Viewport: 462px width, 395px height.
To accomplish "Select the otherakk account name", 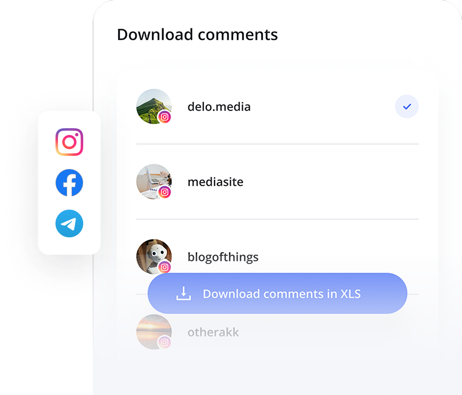I will point(213,332).
